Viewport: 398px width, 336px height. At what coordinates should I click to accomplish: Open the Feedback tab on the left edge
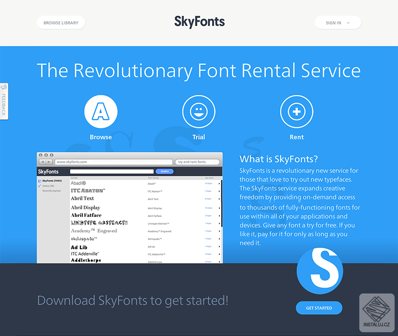tap(3, 101)
